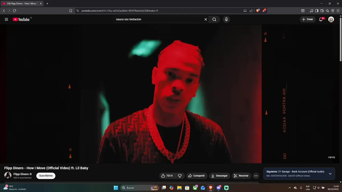Download the video via Descargar
Viewport: 342px width, 192px height.
[219, 176]
